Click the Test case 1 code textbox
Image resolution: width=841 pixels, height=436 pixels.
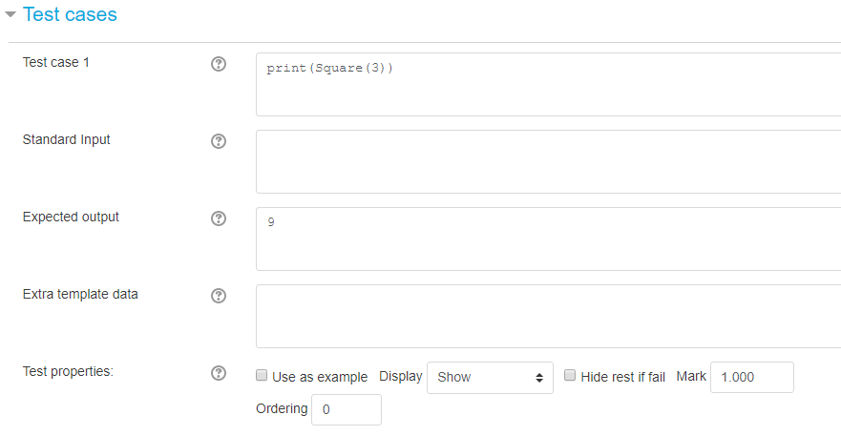(x=548, y=84)
